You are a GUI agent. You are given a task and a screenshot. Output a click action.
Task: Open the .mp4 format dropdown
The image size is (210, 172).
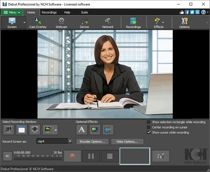point(70,141)
